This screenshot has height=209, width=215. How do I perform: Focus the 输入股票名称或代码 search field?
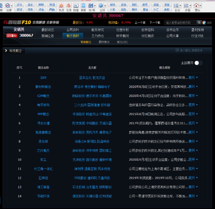[x=180, y=22]
